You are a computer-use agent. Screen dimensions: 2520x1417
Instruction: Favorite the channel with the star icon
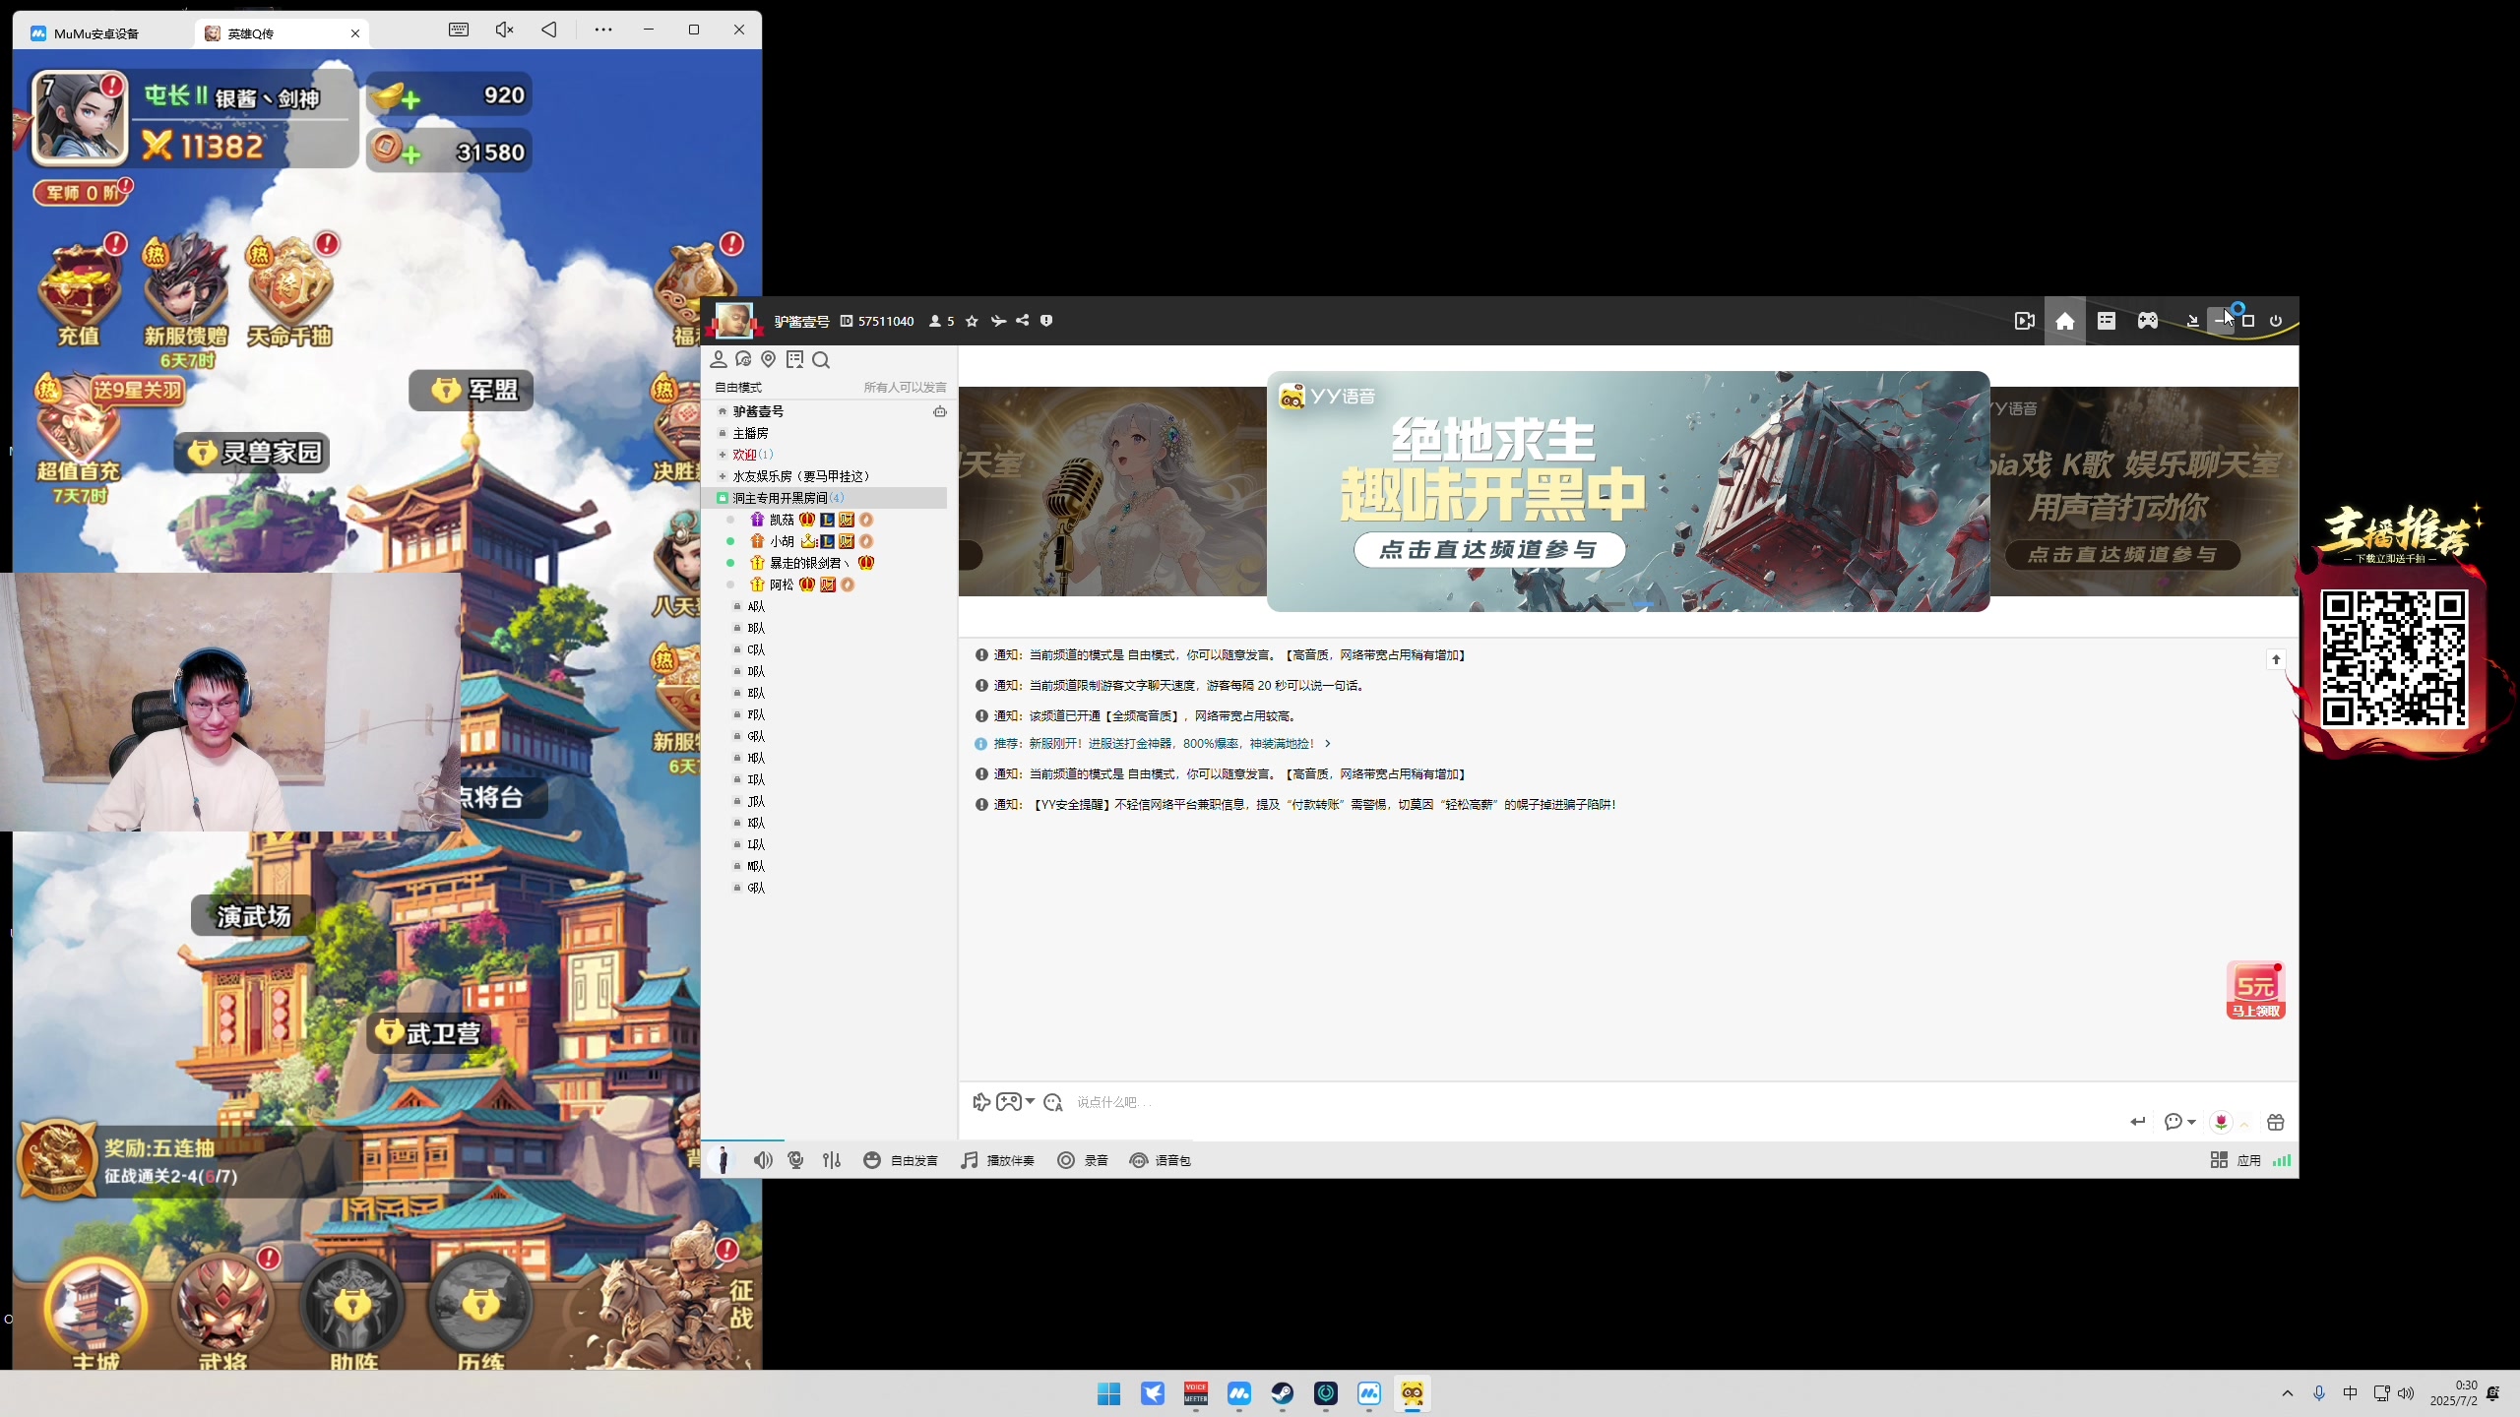(972, 321)
